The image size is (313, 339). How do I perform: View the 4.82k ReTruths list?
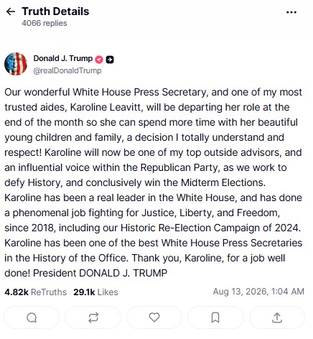pos(36,292)
